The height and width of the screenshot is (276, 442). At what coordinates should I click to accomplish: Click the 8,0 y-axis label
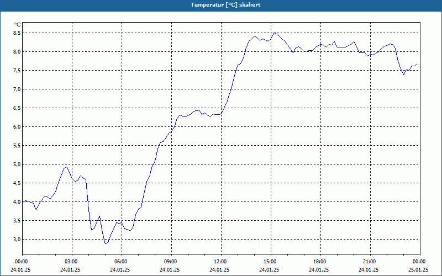click(x=17, y=52)
